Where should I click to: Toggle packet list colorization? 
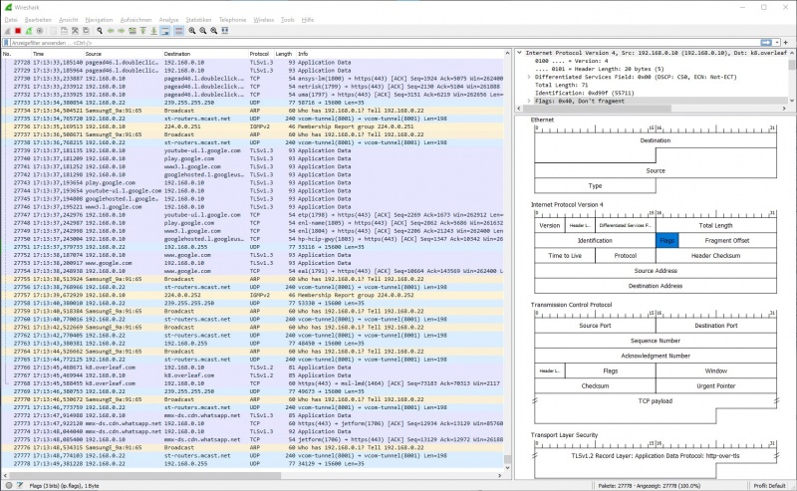point(178,31)
